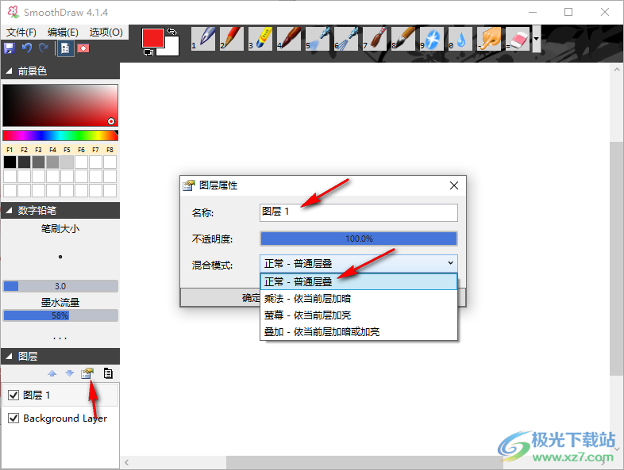Collapse the 前景色 panel

(9, 71)
